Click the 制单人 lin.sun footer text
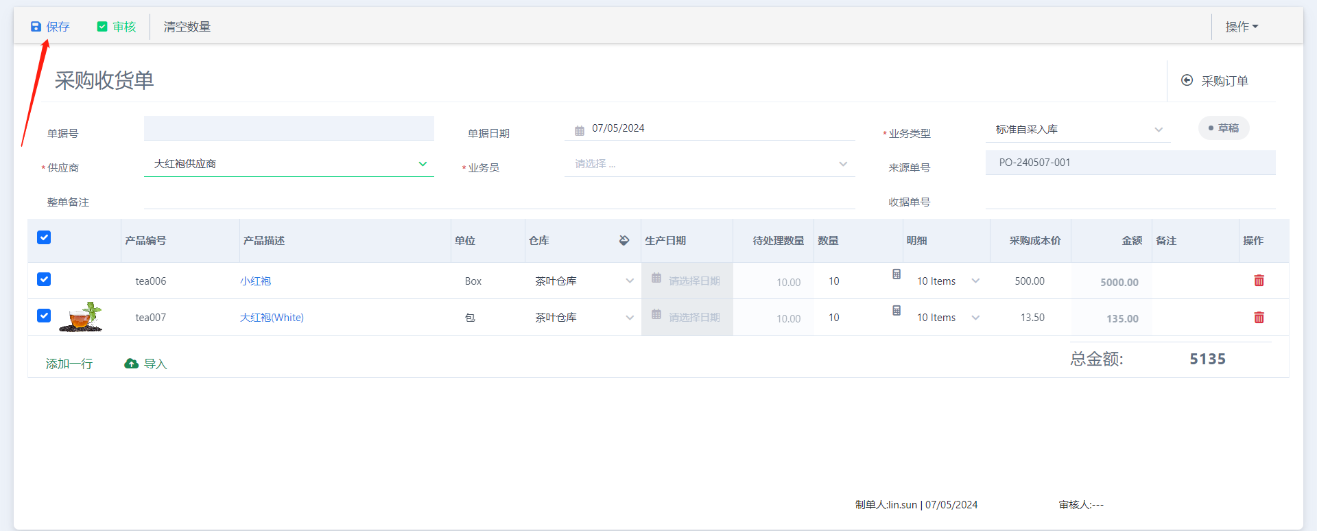The height and width of the screenshot is (531, 1317). (916, 505)
